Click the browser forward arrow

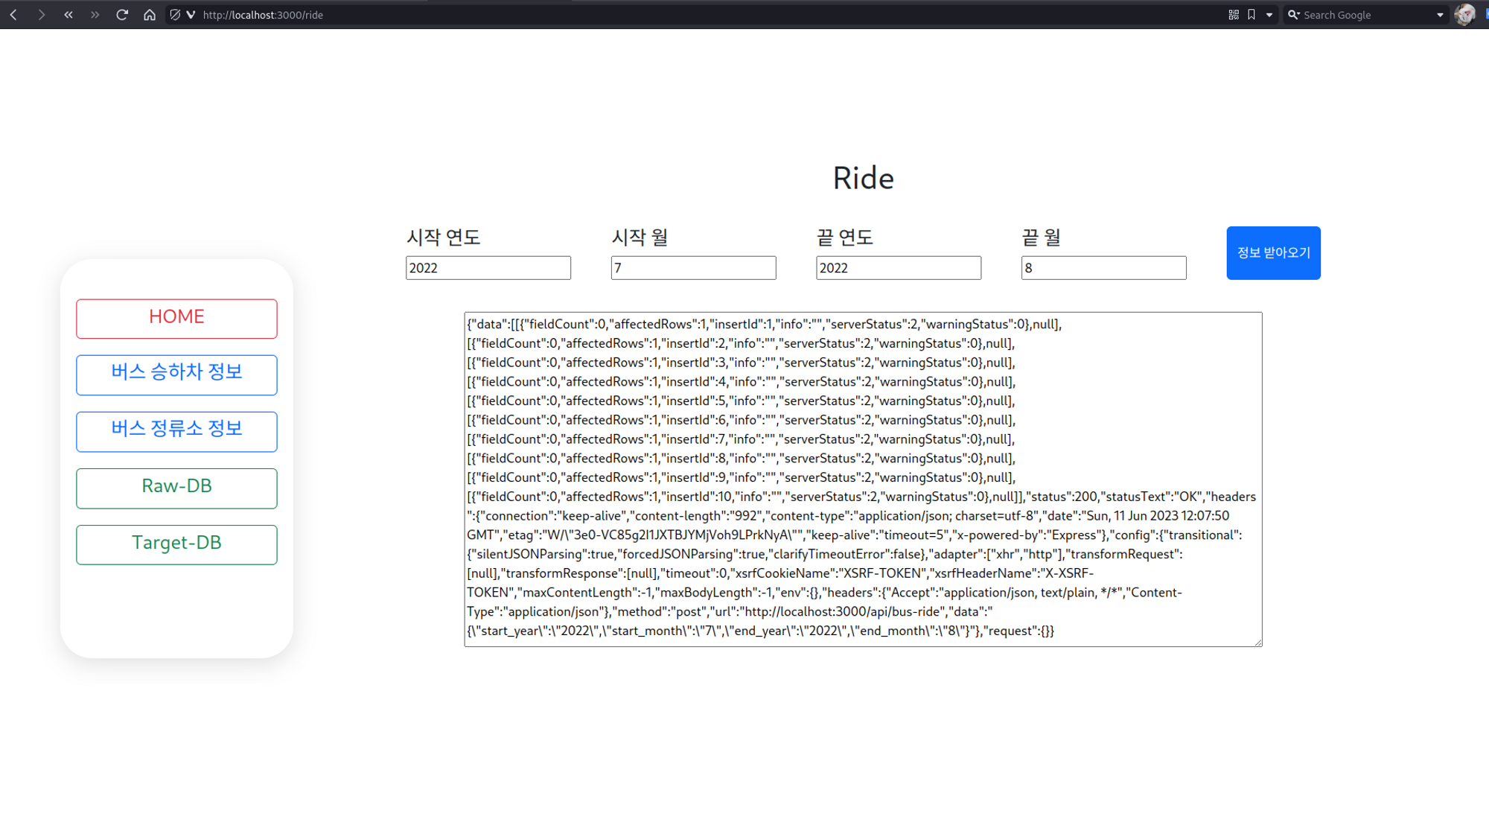(41, 15)
